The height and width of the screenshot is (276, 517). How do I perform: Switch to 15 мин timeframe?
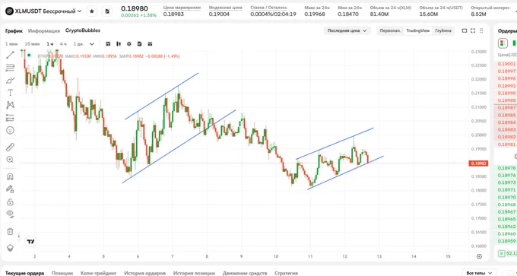(x=32, y=44)
